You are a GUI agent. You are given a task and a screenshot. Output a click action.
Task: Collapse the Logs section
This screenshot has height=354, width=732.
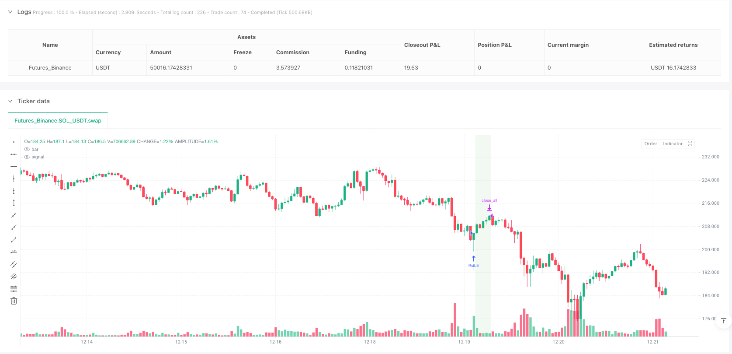click(x=10, y=12)
